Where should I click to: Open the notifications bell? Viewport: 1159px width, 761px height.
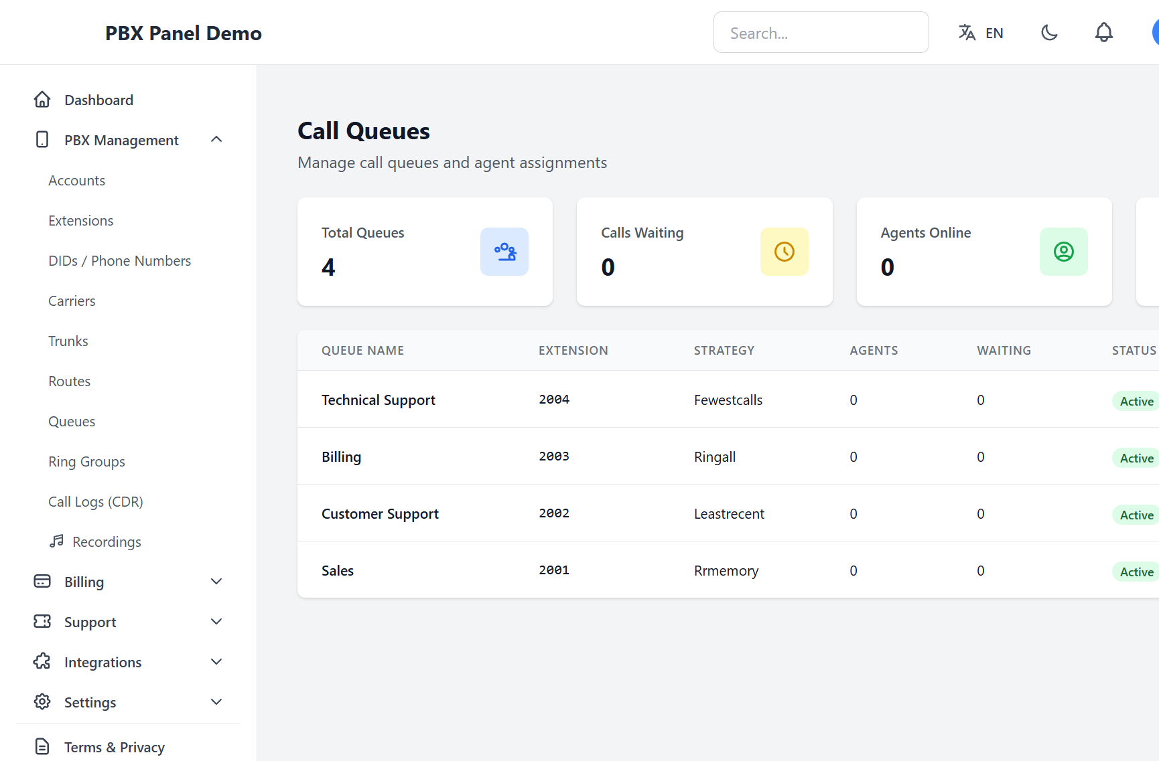pyautogui.click(x=1104, y=32)
